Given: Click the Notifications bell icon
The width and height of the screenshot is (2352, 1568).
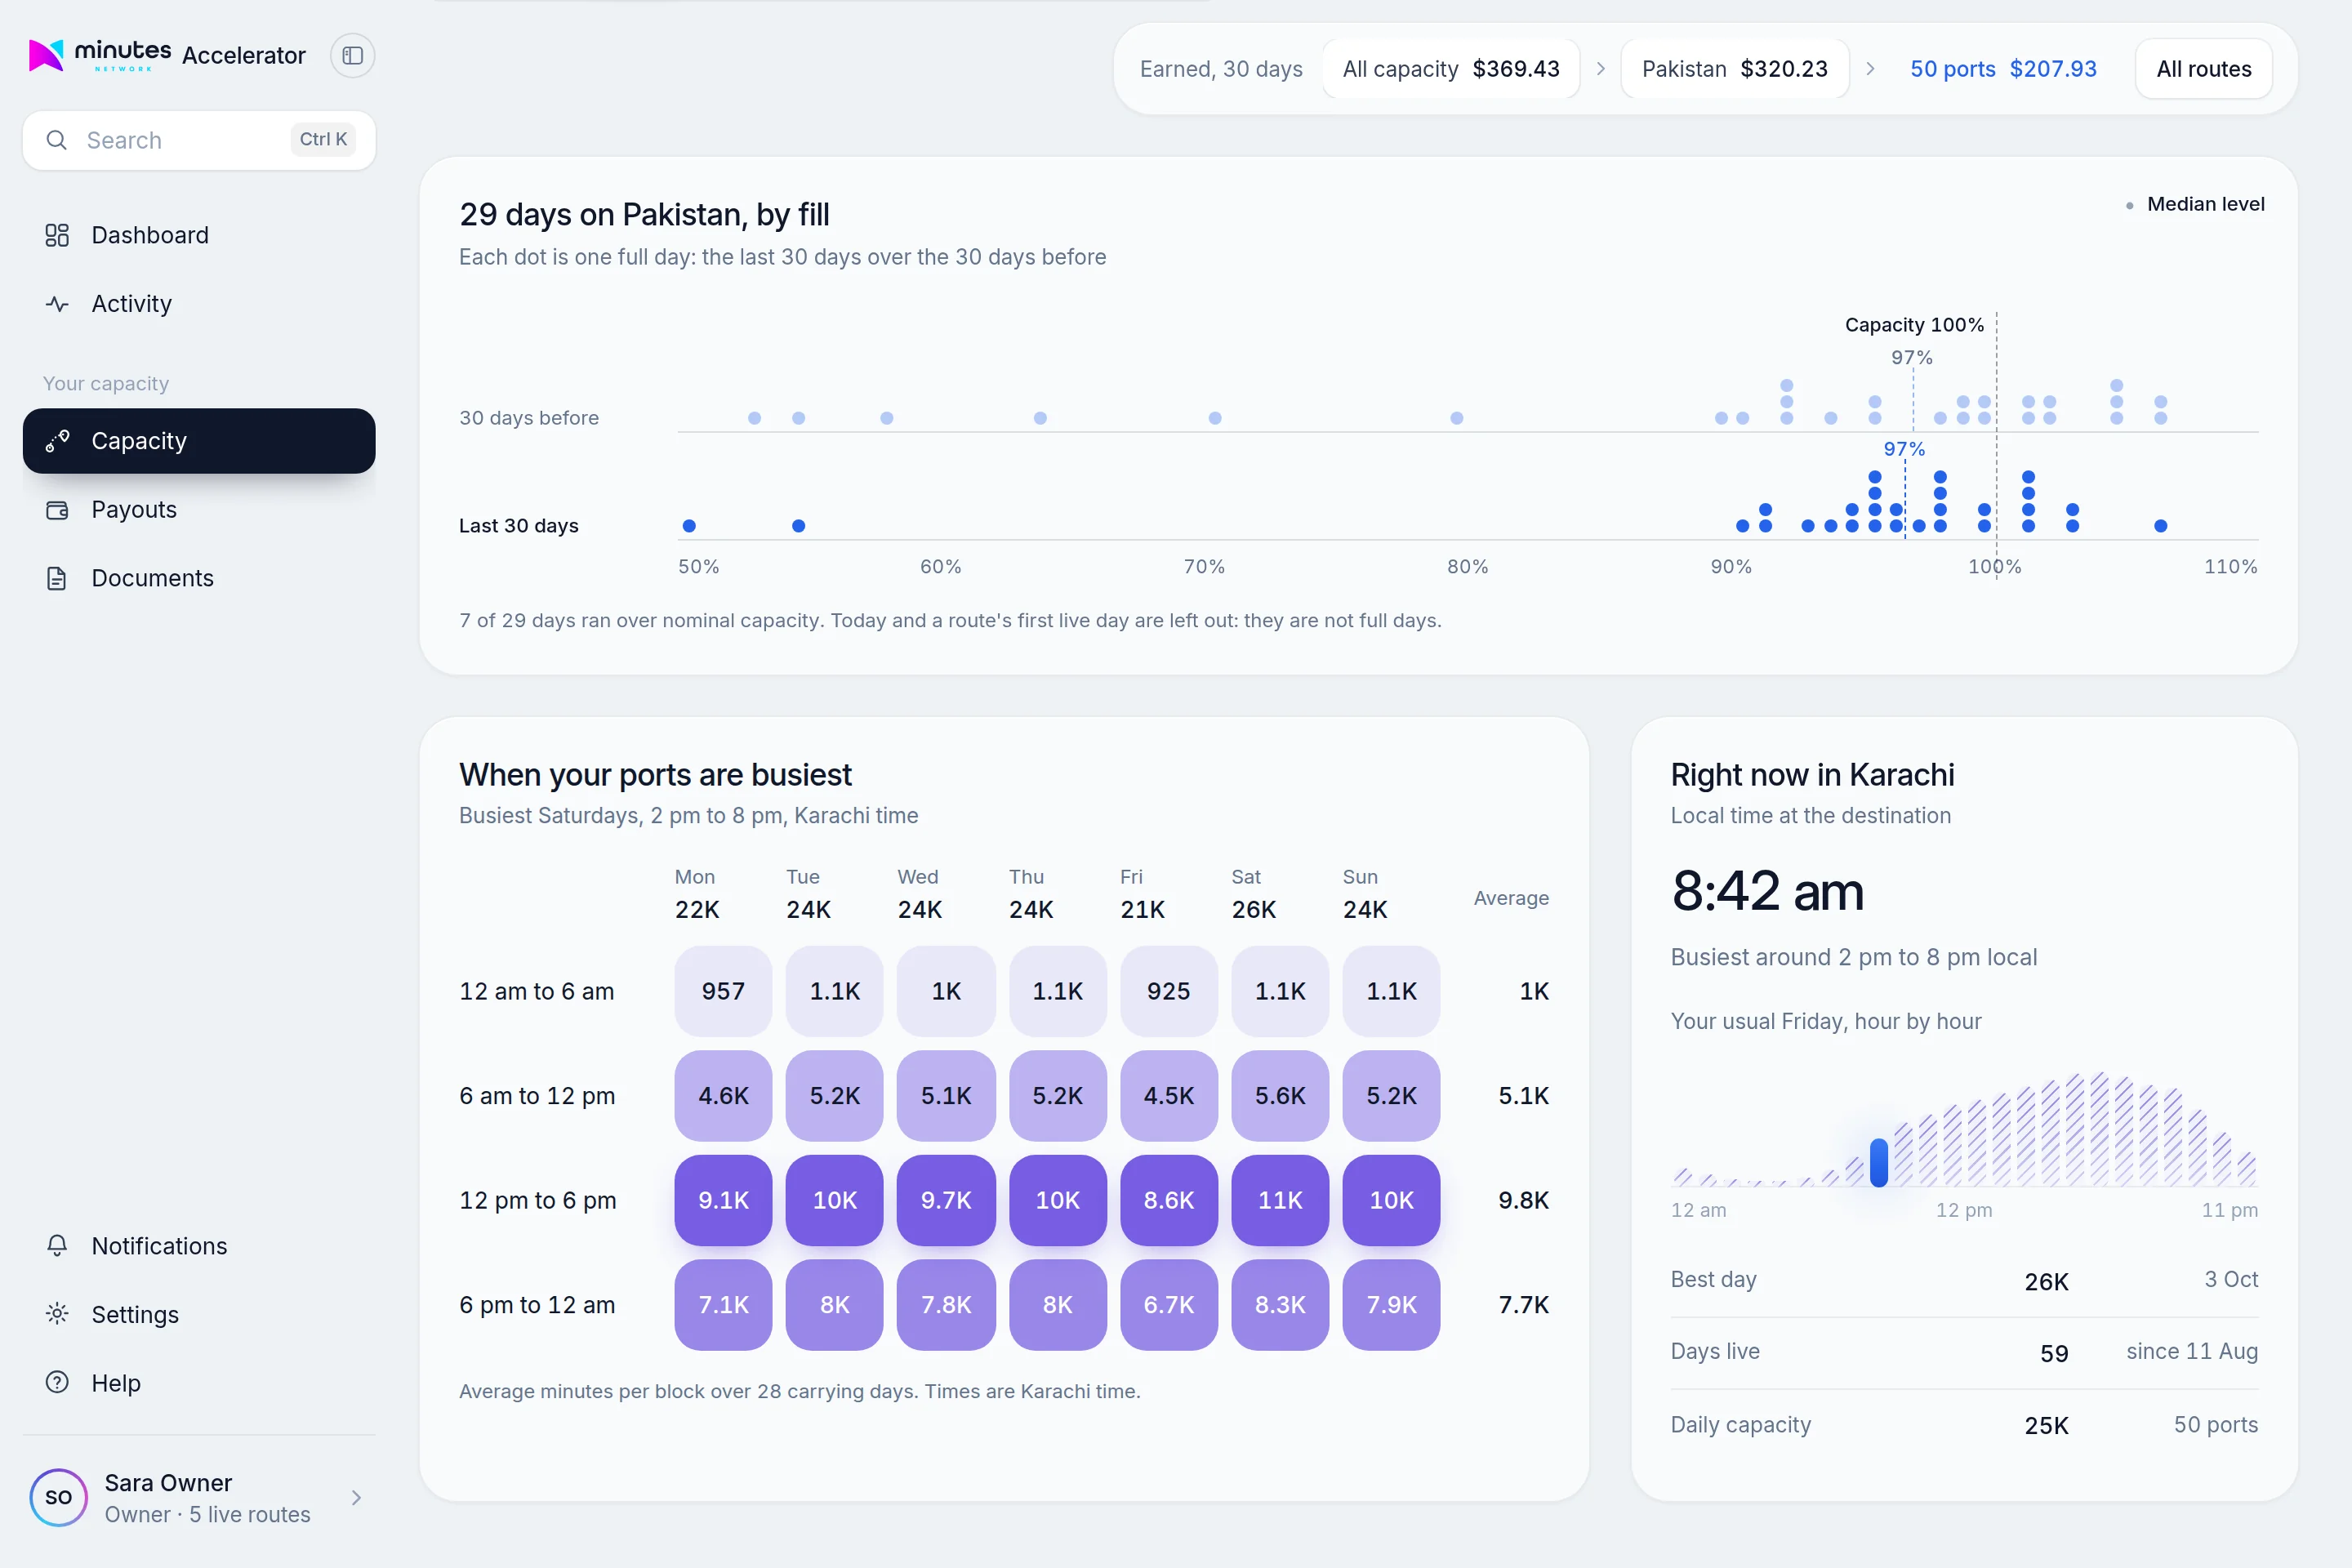Looking at the screenshot, I should [x=57, y=1246].
